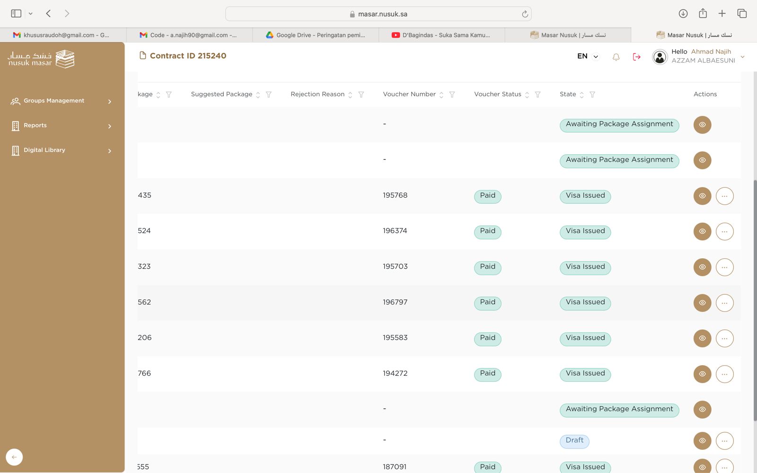The height and width of the screenshot is (473, 757).
Task: Click the notification bell icon
Action: click(616, 57)
